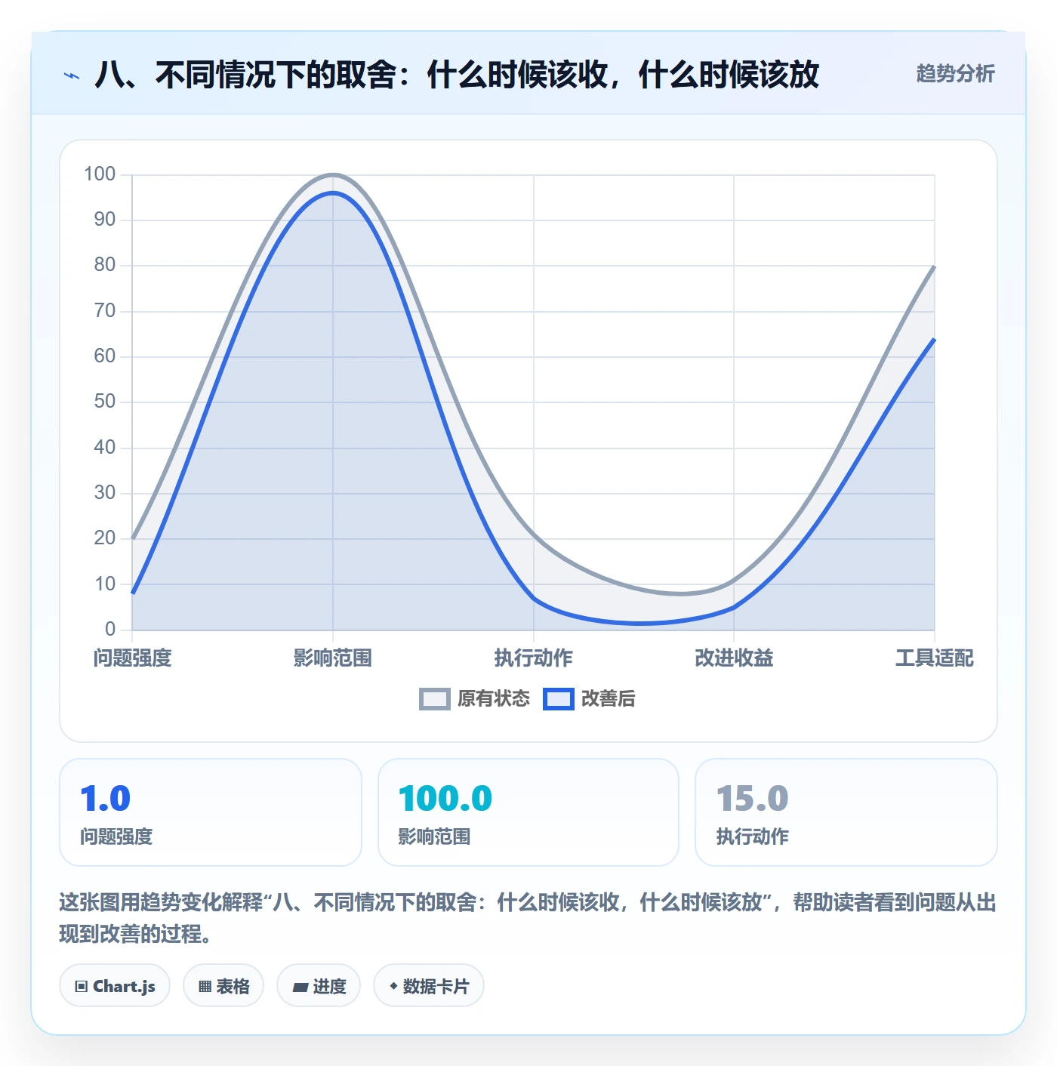Viewport: 1057px width, 1066px height.
Task: Click the diamond icon in 数据卡片 tag
Action: [393, 986]
